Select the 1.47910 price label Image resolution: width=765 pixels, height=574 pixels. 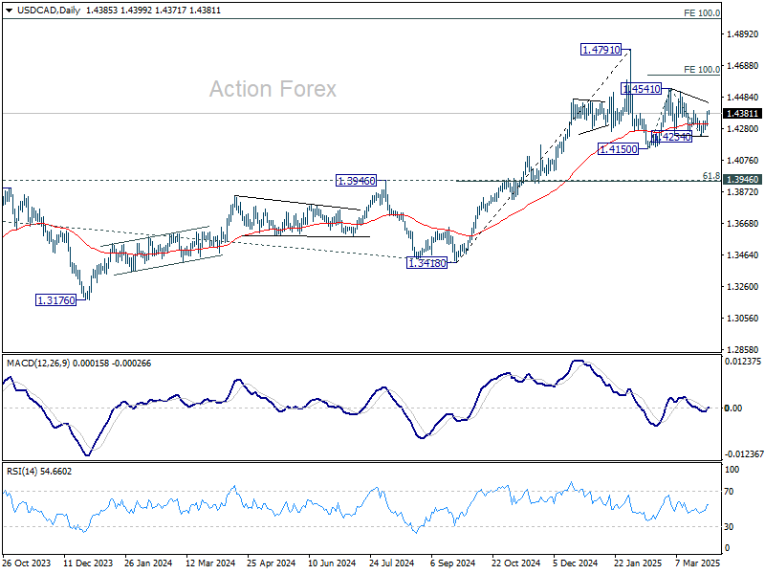pyautogui.click(x=601, y=50)
